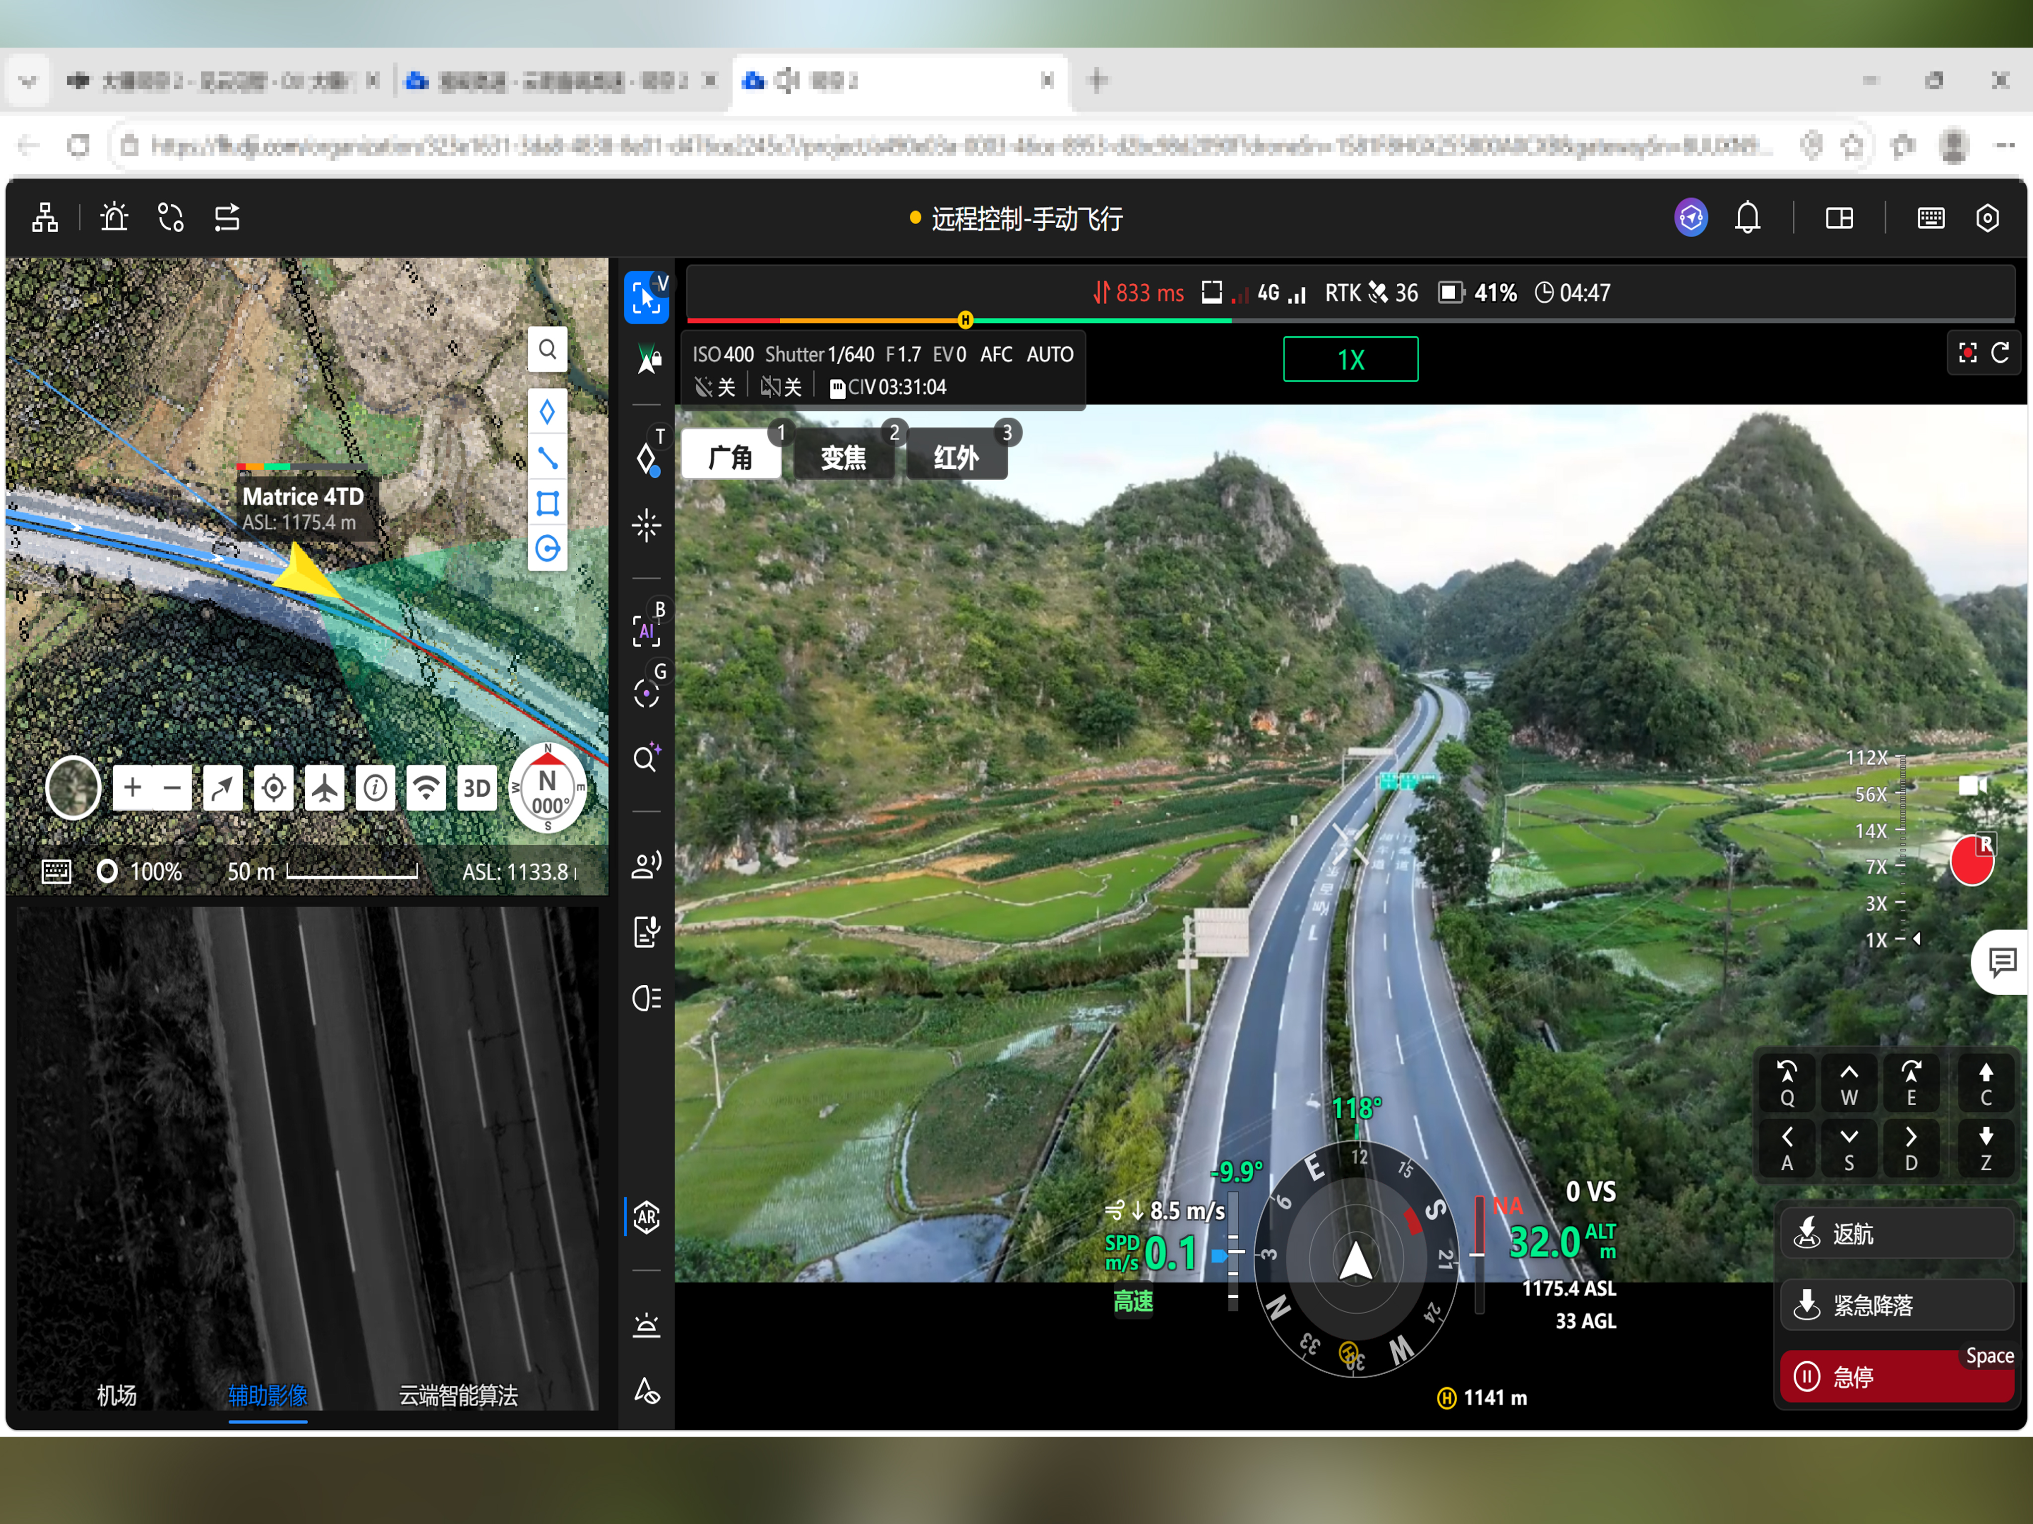Switch to the 广角 wide camera tab
The height and width of the screenshot is (1524, 2033).
731,456
